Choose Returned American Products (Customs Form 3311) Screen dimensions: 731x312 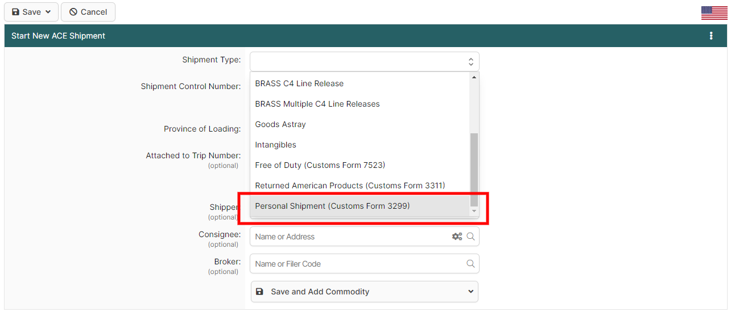[x=350, y=185]
